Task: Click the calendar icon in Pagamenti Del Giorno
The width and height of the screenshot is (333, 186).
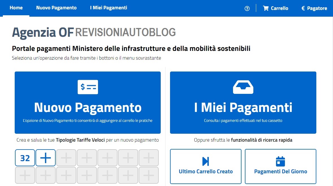Action: coord(280,161)
